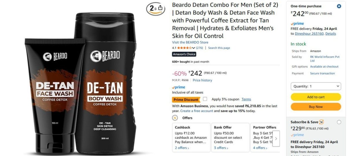Viewport: 347px width, 156px height.
Task: Click Prime logo in One-time purchase box
Action: point(297,24)
